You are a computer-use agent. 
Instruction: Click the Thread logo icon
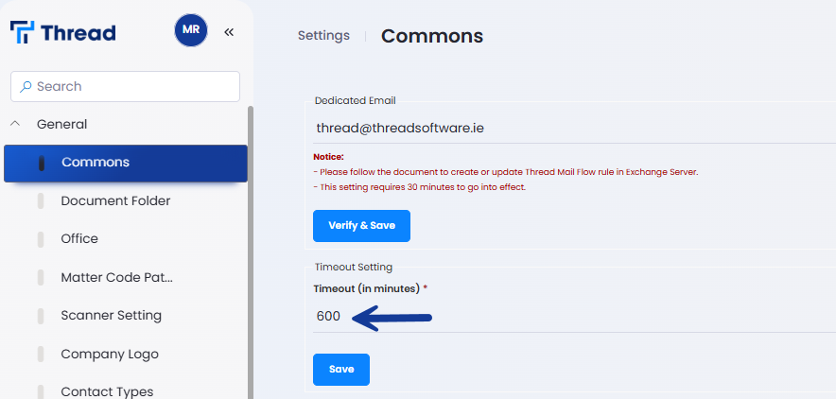23,32
